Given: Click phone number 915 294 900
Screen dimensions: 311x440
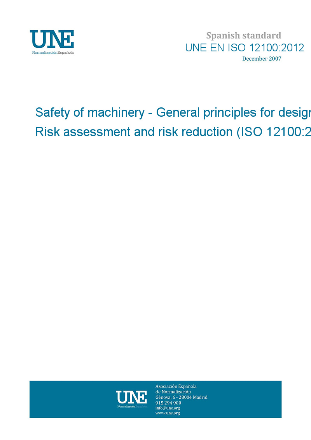Looking at the screenshot, I should 168,403.
